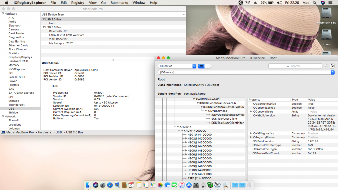Open the Apple menu

pyautogui.click(x=7, y=3)
